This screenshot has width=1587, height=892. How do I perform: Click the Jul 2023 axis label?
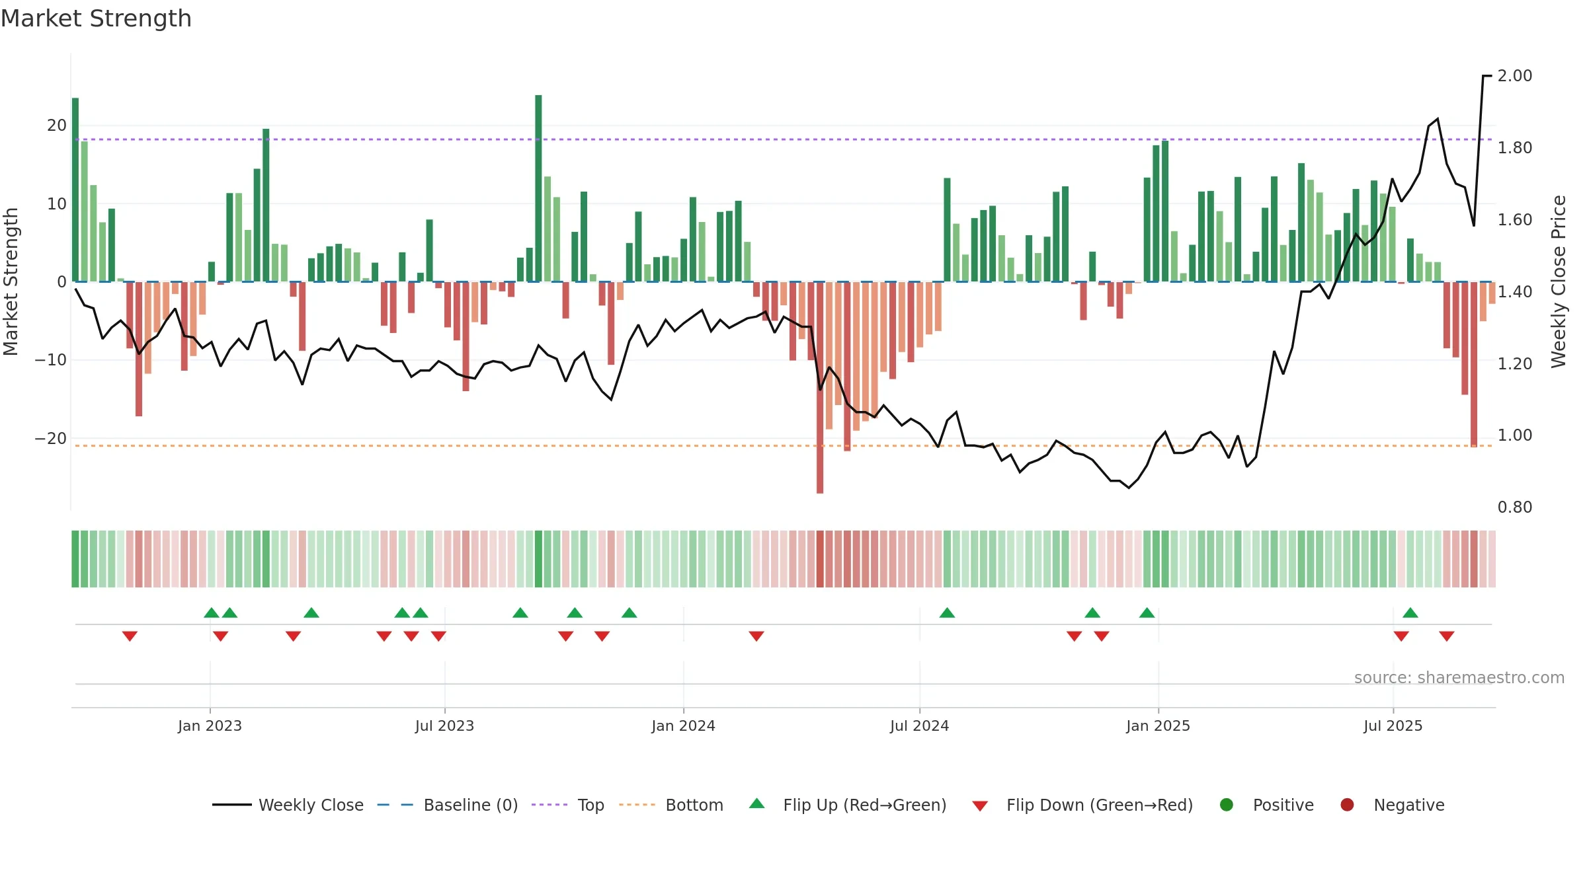[x=444, y=725]
